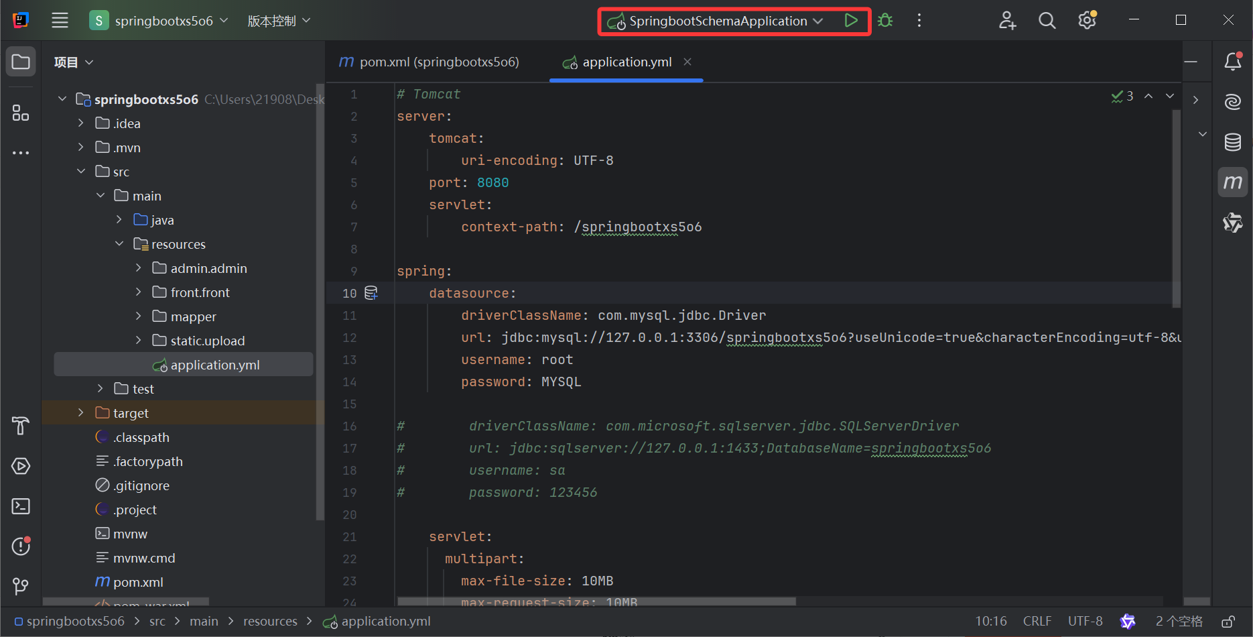
Task: Start debugging with the bug icon
Action: click(885, 20)
